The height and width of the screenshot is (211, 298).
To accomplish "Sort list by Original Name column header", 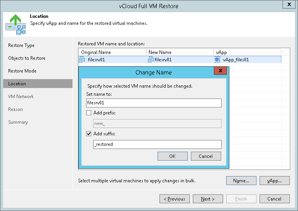I will click(x=112, y=52).
